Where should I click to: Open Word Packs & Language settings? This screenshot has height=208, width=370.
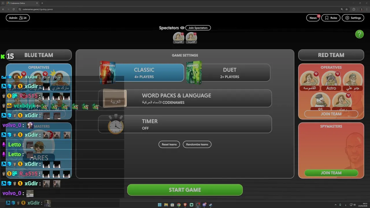pos(185,98)
